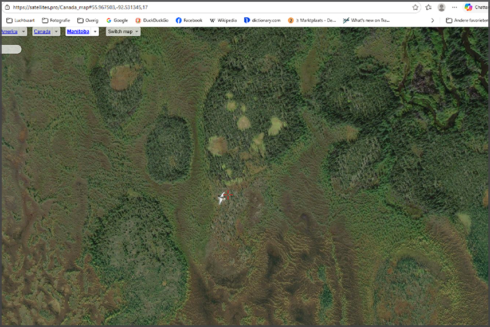Open the DuckDuckGo bookmark

(x=152, y=20)
